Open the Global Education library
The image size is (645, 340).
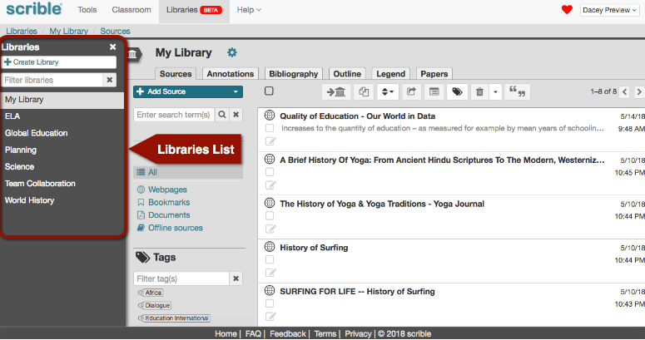pos(36,133)
